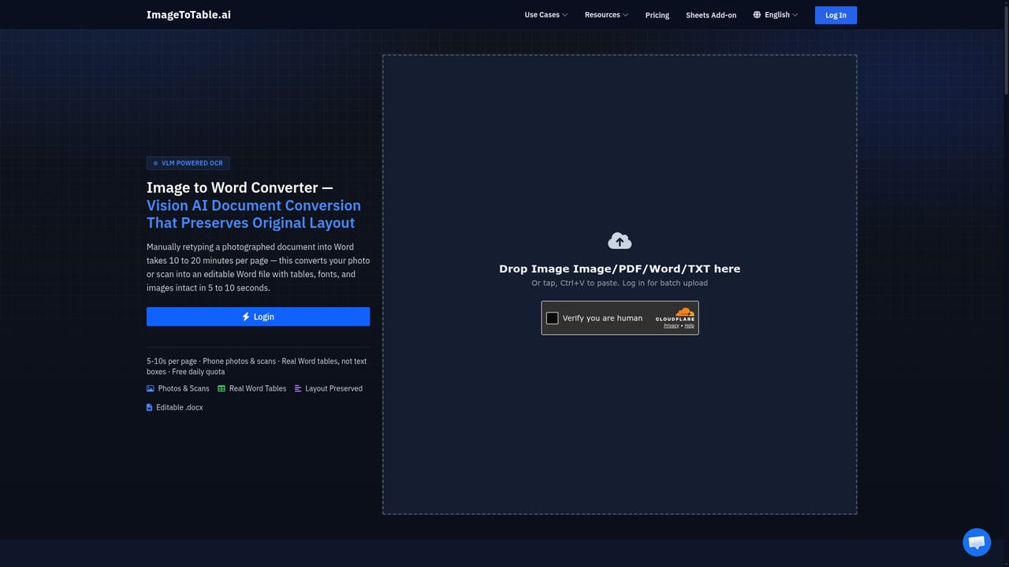Click the Real Word Tables label

258,388
